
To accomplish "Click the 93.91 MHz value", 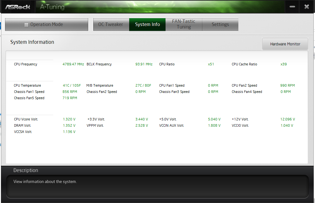I will (x=144, y=64).
